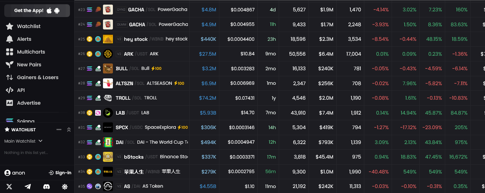Minimize the Watchlist panel with dash button

pos(59,129)
